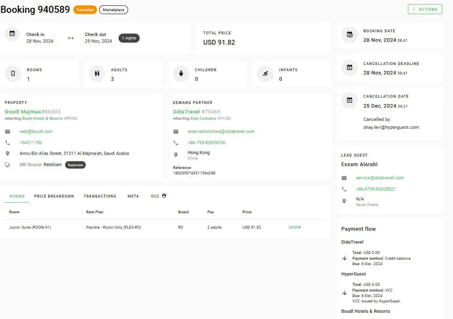Open the Transactions tab
This screenshot has height=319, width=453.
100,196
